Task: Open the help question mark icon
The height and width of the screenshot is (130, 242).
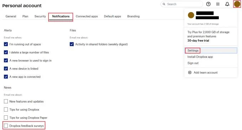Action: [x=208, y=4]
